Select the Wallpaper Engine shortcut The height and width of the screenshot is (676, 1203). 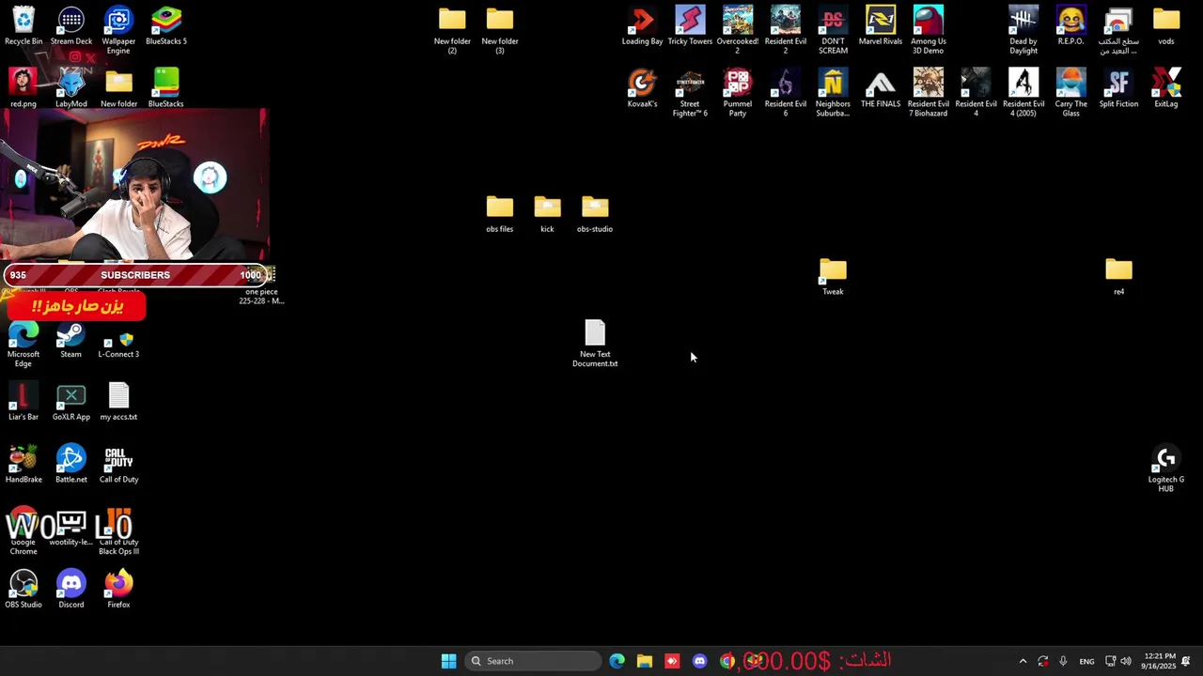pos(118,30)
